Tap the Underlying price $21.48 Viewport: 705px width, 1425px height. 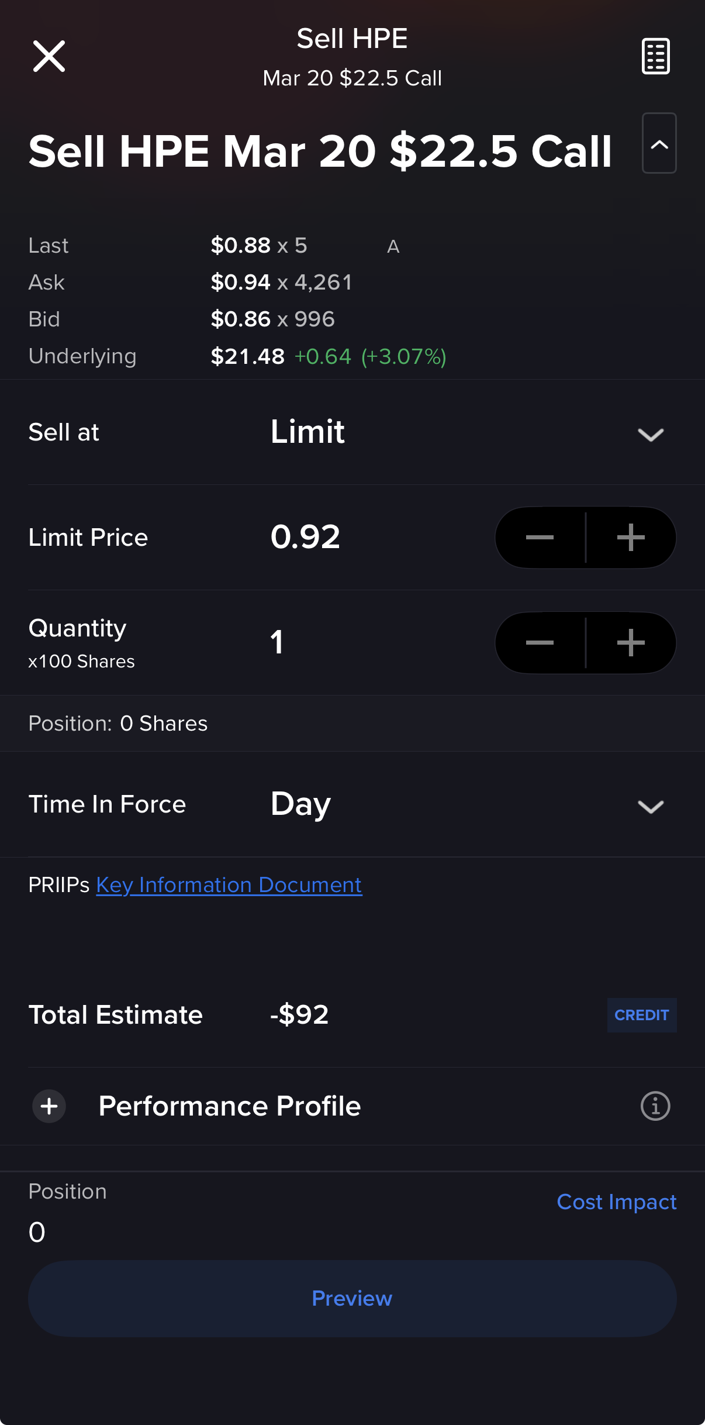click(247, 356)
